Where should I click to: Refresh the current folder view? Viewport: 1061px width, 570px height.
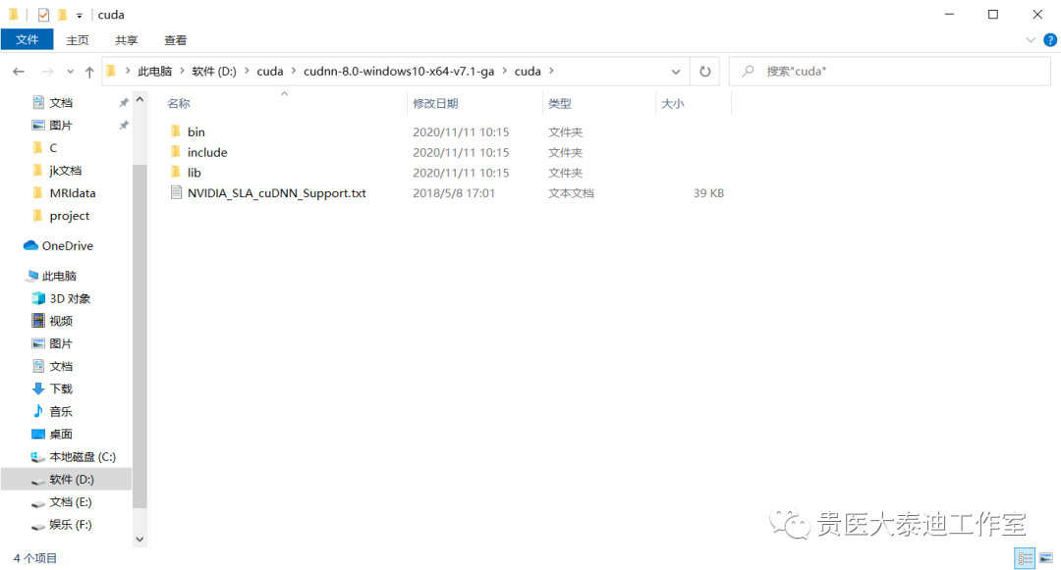click(x=705, y=71)
